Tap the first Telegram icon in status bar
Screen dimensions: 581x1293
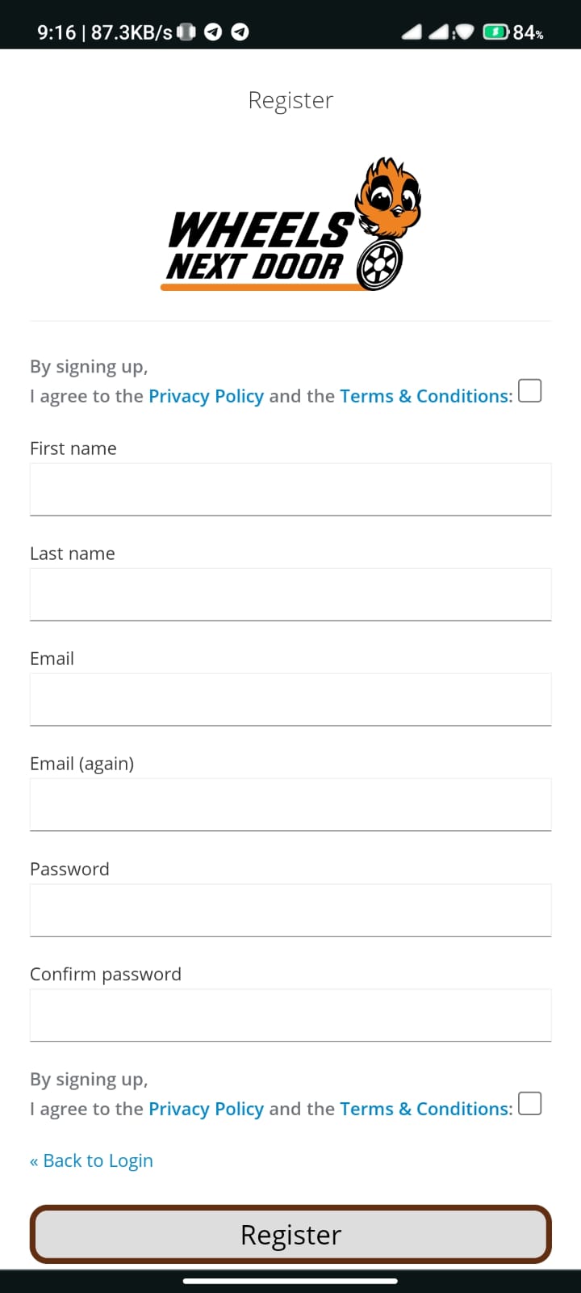(213, 32)
